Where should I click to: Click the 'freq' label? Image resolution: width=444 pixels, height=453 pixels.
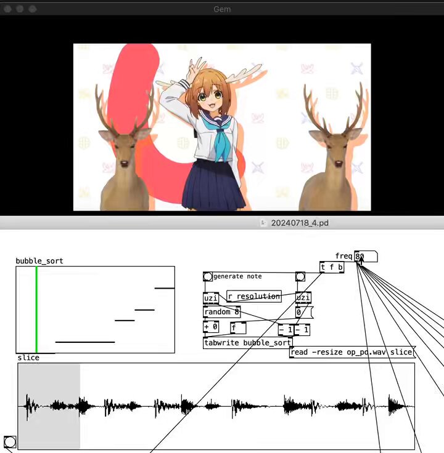tap(344, 256)
